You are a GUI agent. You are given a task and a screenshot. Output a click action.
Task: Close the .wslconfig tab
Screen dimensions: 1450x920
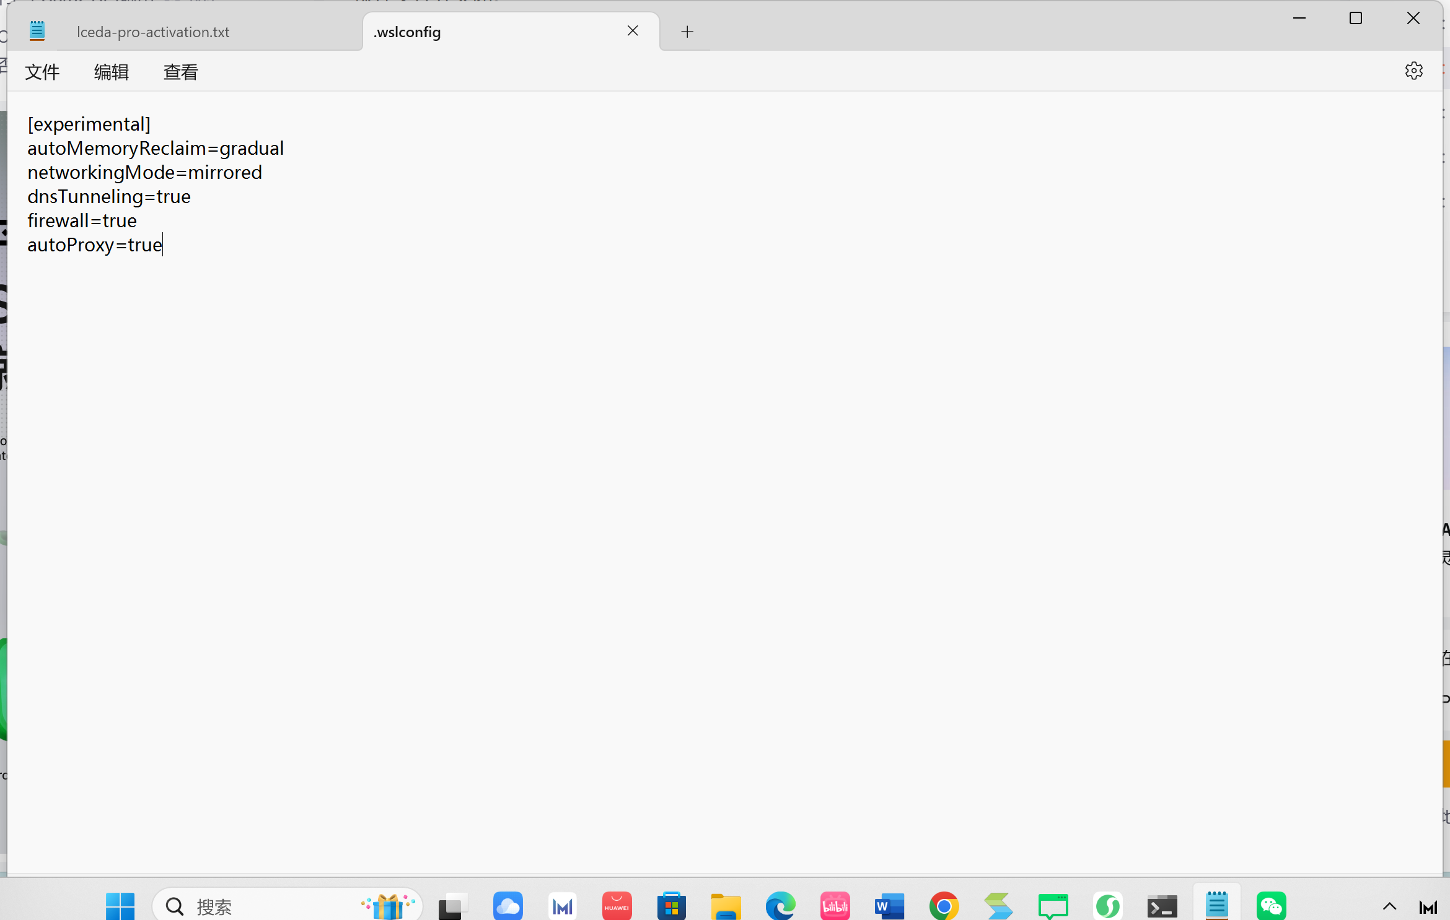coord(633,30)
